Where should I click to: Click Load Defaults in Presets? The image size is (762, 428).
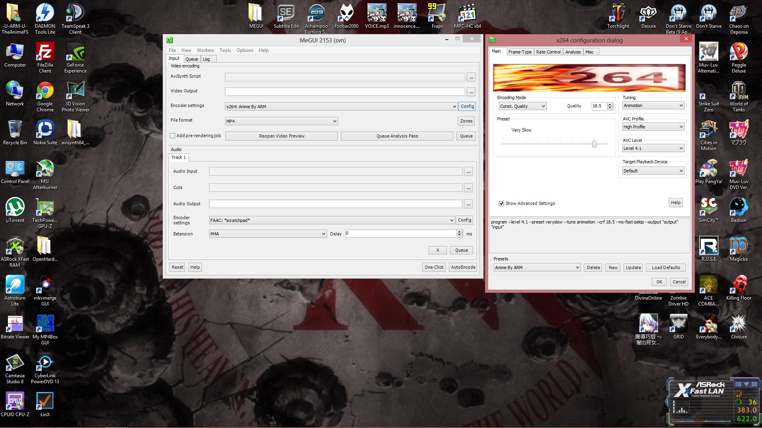click(666, 267)
